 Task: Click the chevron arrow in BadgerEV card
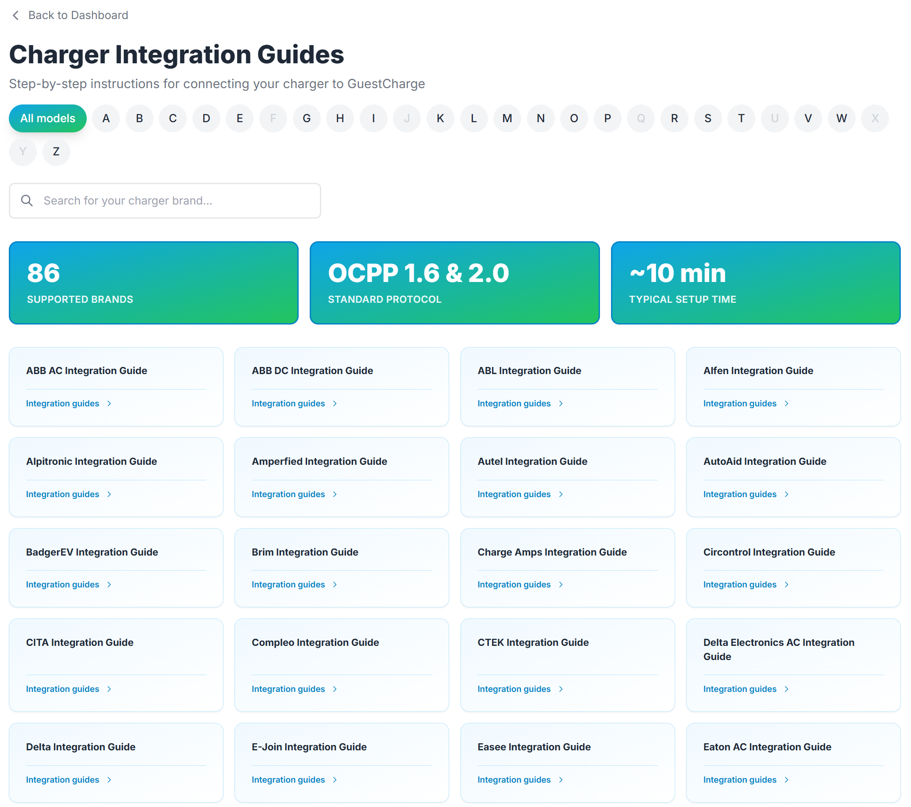tap(109, 584)
